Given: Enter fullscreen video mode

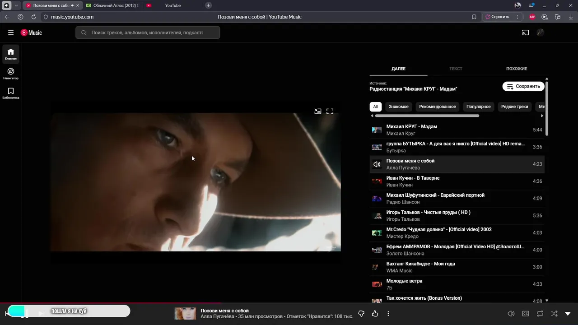Looking at the screenshot, I should [330, 111].
